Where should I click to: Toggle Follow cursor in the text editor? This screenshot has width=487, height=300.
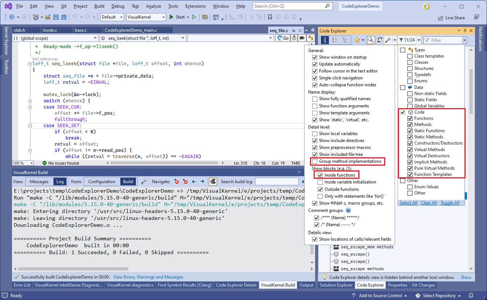(315, 71)
